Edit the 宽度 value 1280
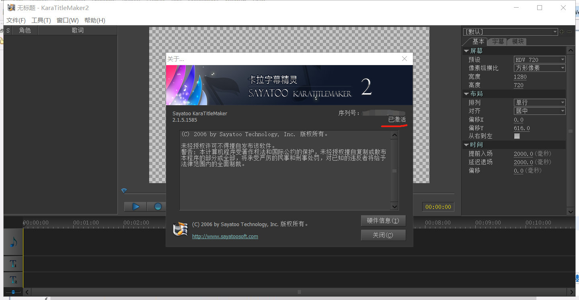The image size is (579, 300). tap(520, 77)
